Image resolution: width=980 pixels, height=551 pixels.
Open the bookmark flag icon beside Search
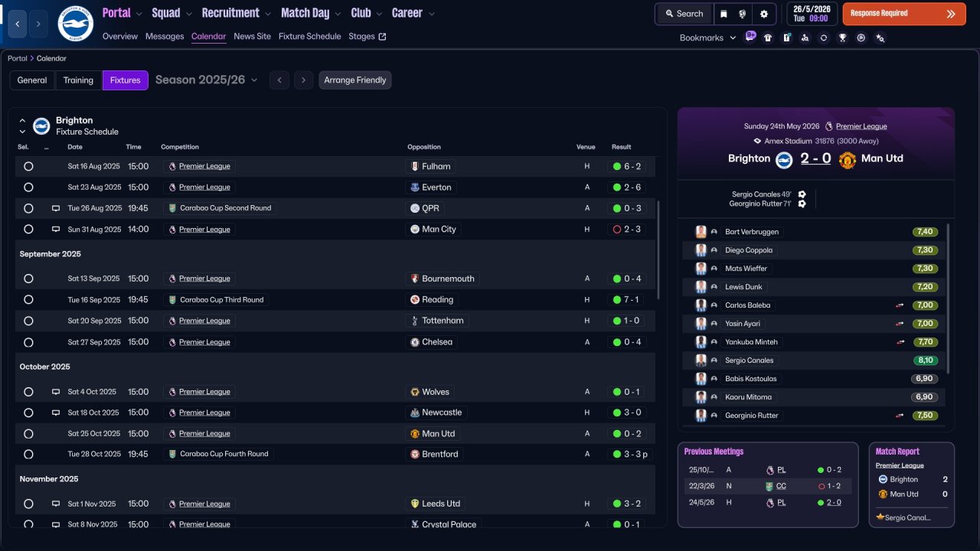(724, 14)
